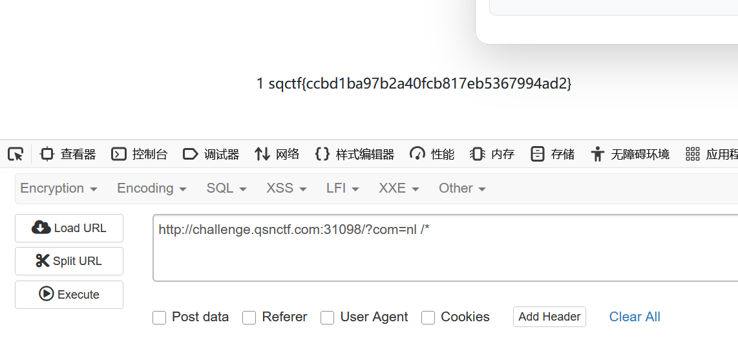Open the 内存 memory panel
This screenshot has width=738, height=351.
[492, 154]
